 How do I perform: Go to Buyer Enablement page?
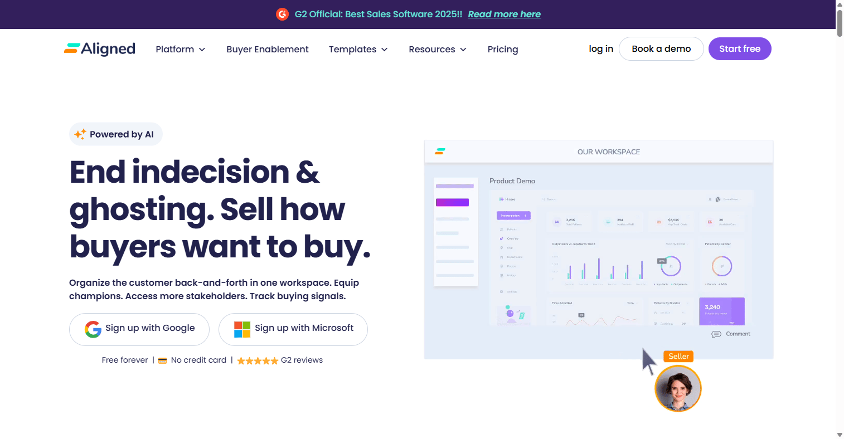267,49
